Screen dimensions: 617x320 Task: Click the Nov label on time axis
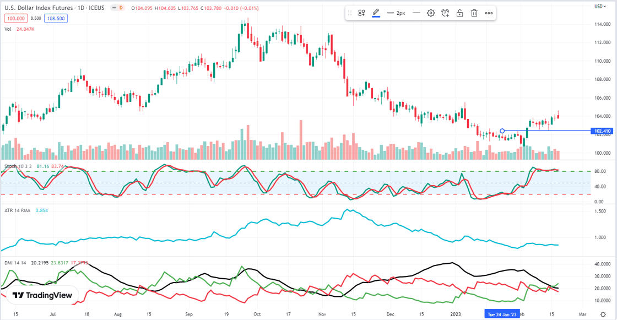[322, 314]
